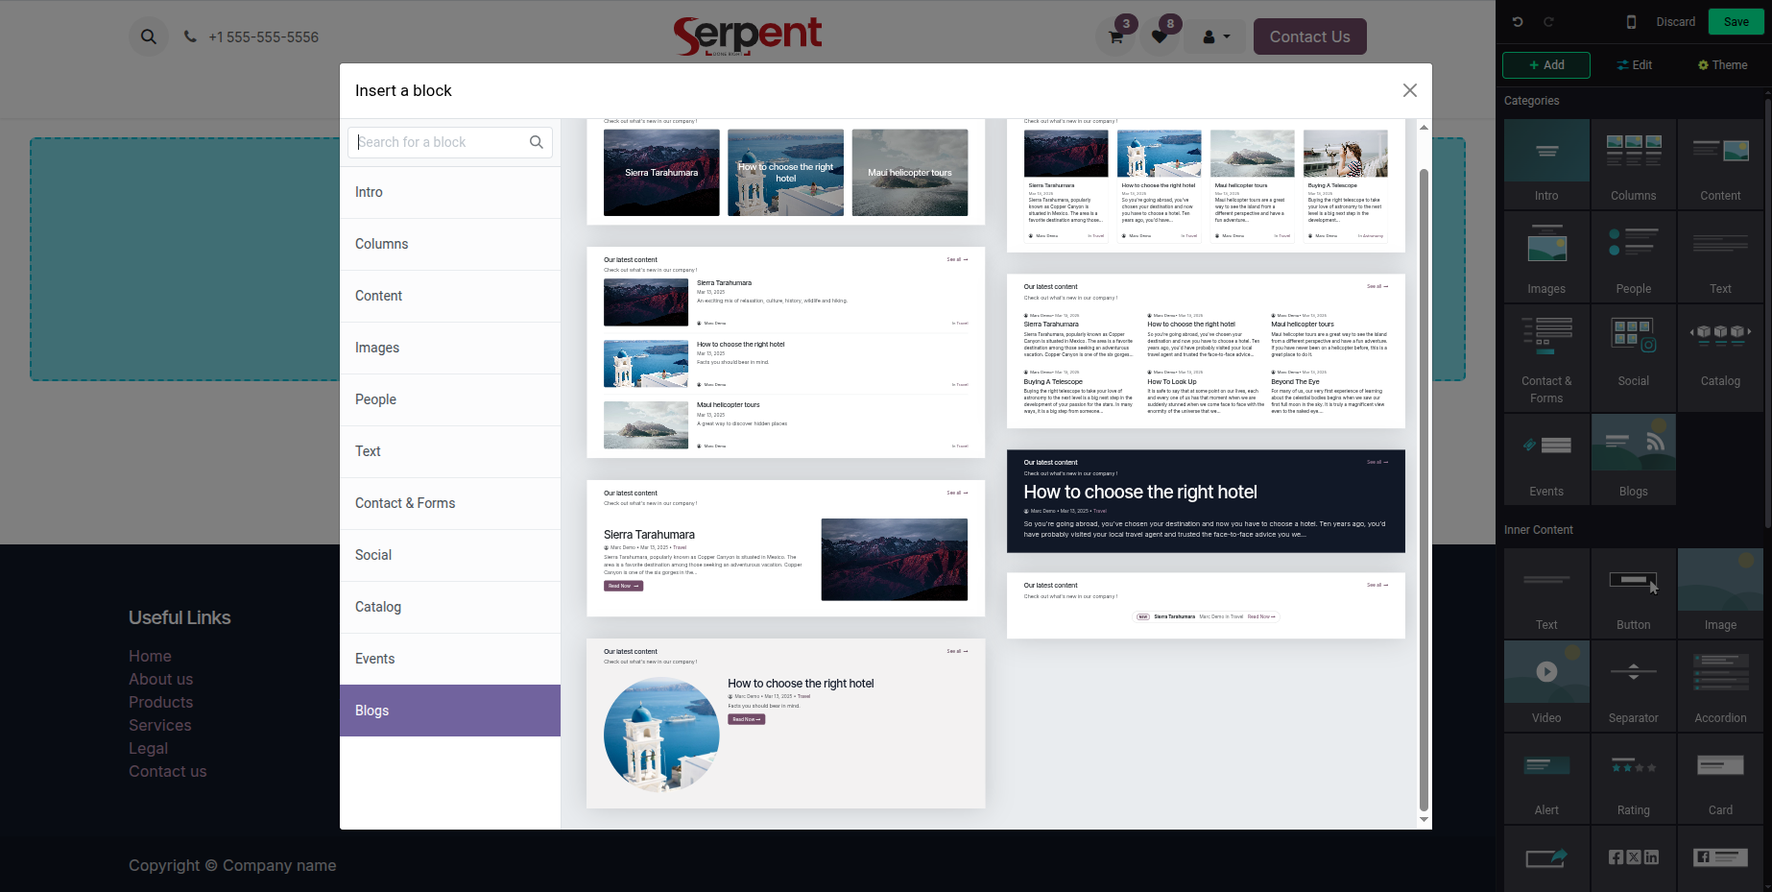Choose the circular image hotel post block

[x=785, y=724]
